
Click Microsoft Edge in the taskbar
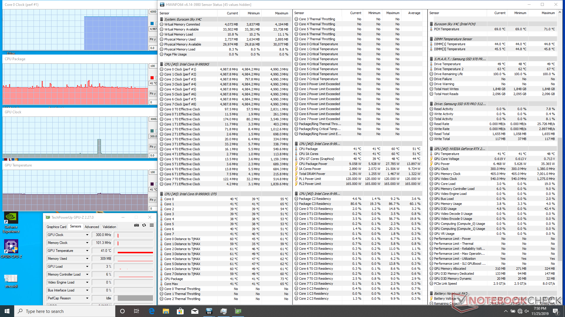(152, 311)
